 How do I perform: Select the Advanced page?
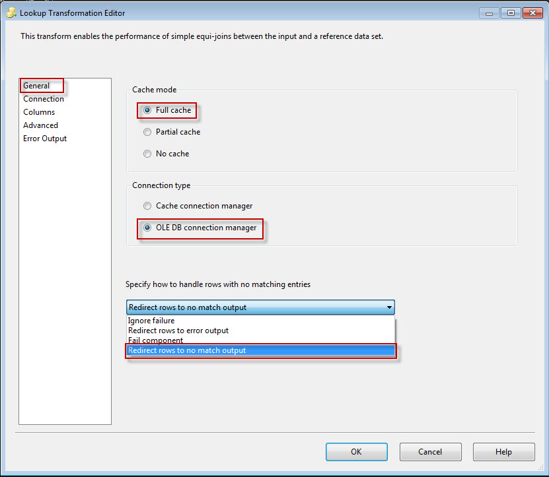40,125
